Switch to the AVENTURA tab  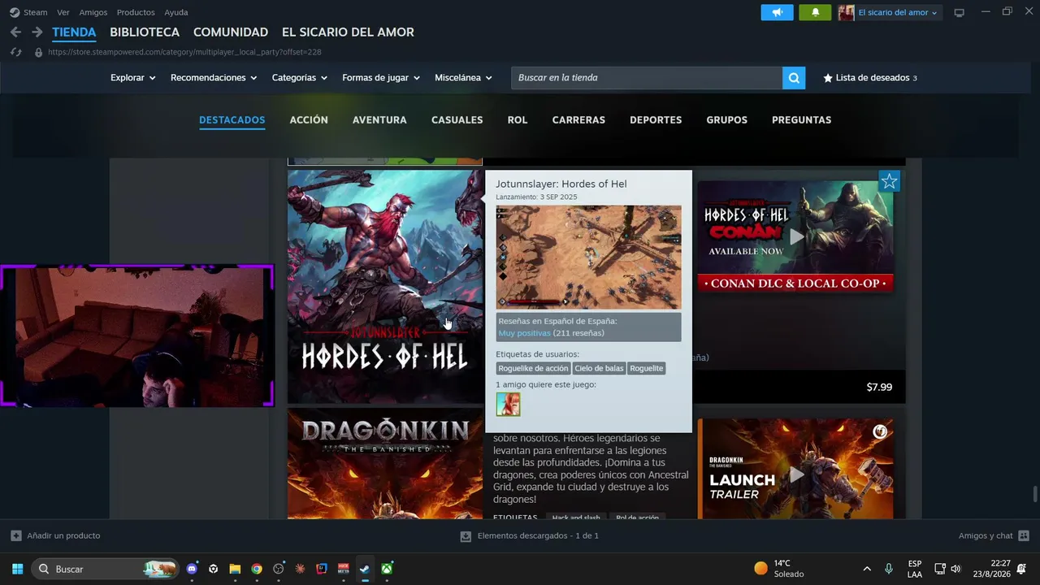[379, 120]
